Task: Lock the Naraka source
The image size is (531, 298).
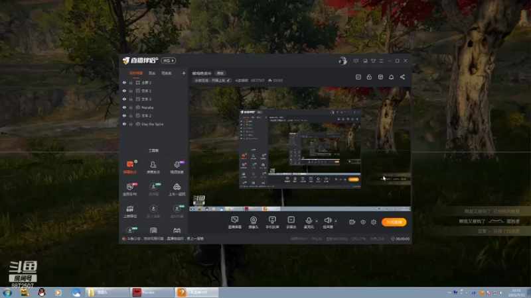Action: [x=131, y=107]
